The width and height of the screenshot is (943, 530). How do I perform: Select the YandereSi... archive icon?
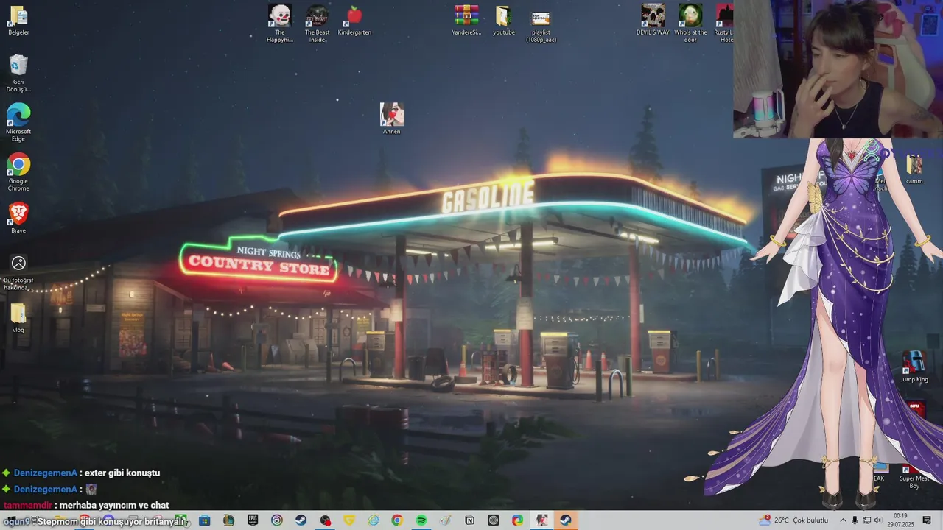point(466,21)
